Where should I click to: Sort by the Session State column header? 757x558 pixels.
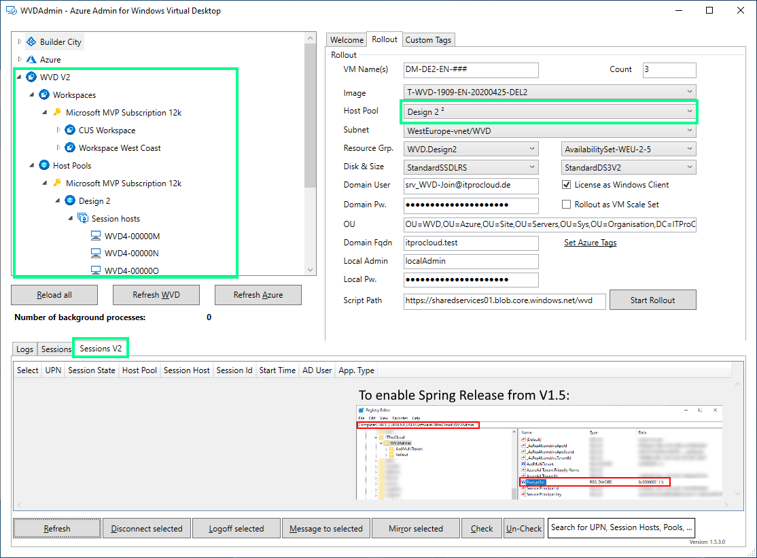(92, 370)
